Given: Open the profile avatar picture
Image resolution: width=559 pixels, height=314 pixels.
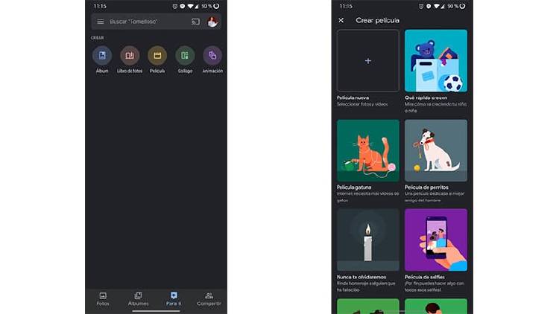Looking at the screenshot, I should 212,22.
